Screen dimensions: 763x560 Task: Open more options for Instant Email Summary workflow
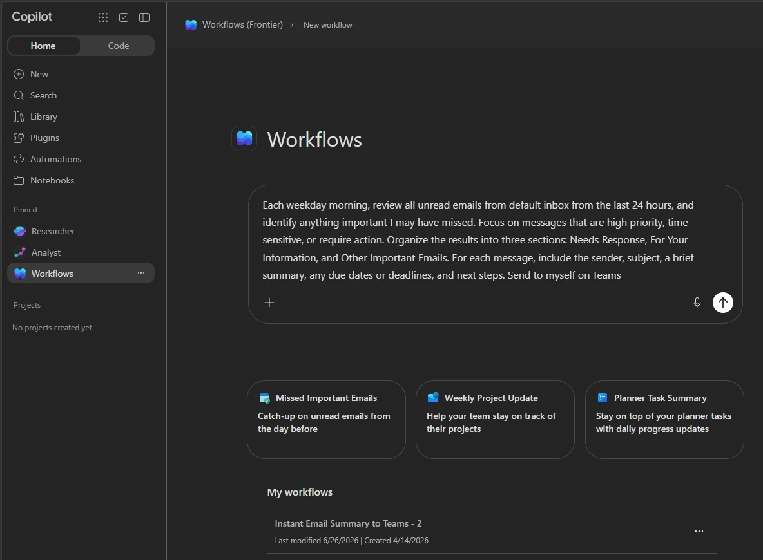pos(699,531)
